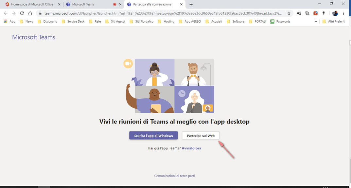The image size is (351, 188).
Task: Close the Home page di Microsoft Office tab
Action: point(59,4)
